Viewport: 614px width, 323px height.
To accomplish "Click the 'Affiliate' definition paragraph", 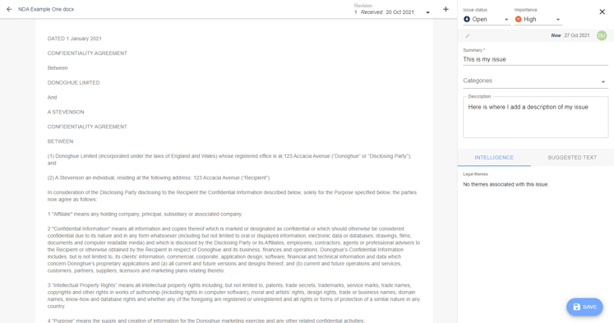I will (145, 215).
